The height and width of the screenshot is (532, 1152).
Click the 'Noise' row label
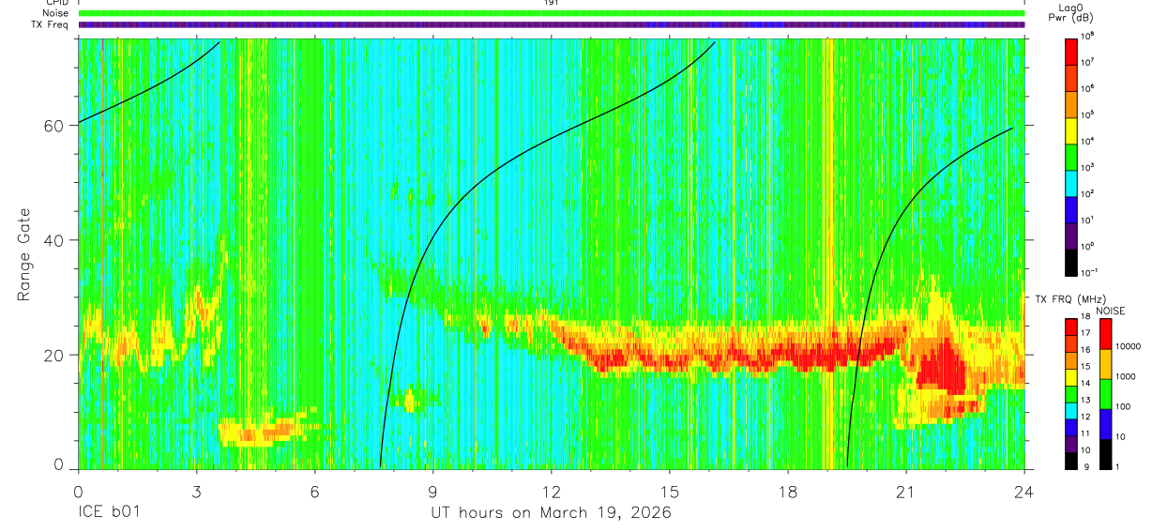coord(55,13)
